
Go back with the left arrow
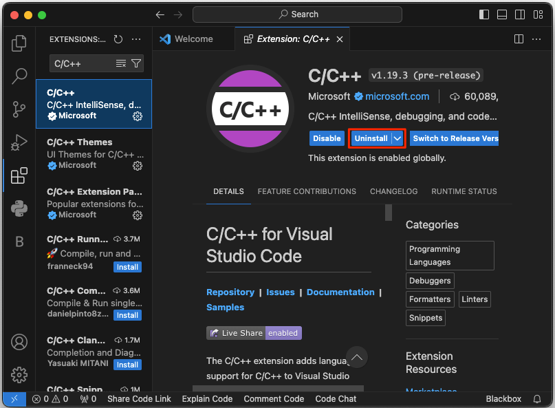pos(160,14)
